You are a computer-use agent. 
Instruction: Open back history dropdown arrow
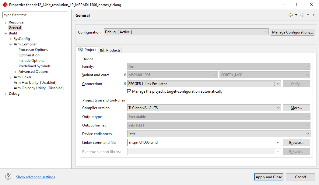coord(296,15)
